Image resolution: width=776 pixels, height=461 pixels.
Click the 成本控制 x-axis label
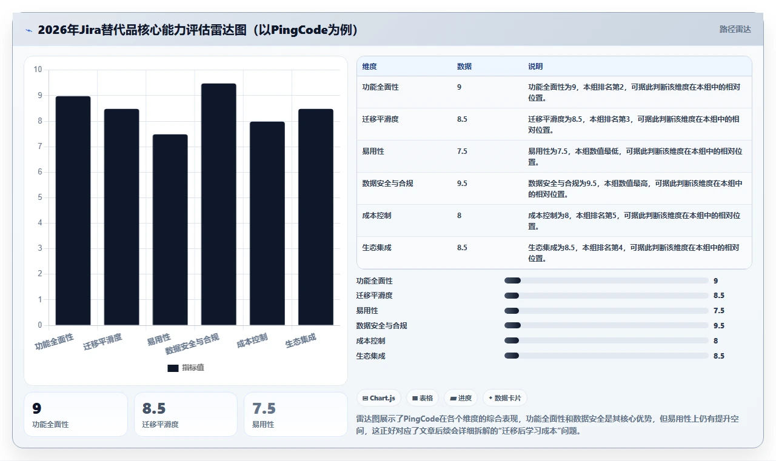click(252, 340)
